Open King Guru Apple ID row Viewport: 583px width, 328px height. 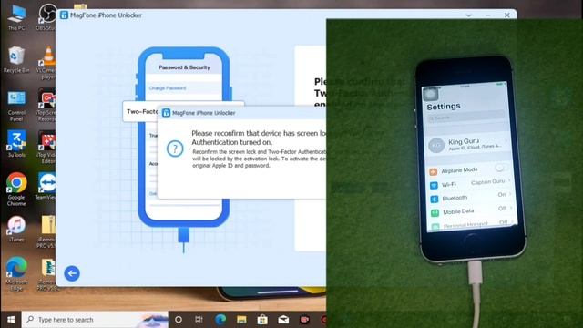(x=468, y=144)
